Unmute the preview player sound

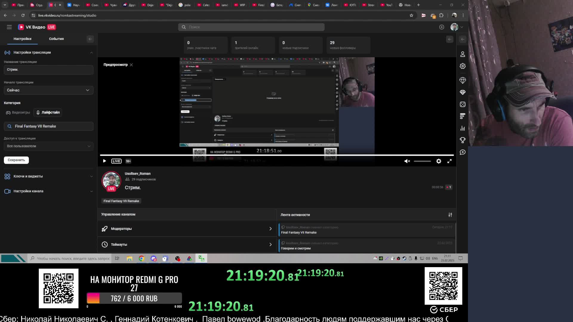tap(407, 161)
